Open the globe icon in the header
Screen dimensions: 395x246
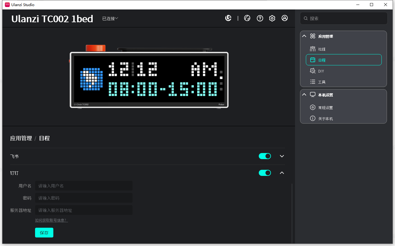pyautogui.click(x=247, y=18)
